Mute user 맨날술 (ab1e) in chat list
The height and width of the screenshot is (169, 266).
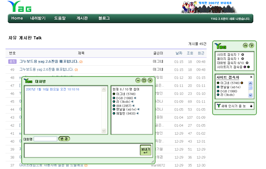[138, 109]
